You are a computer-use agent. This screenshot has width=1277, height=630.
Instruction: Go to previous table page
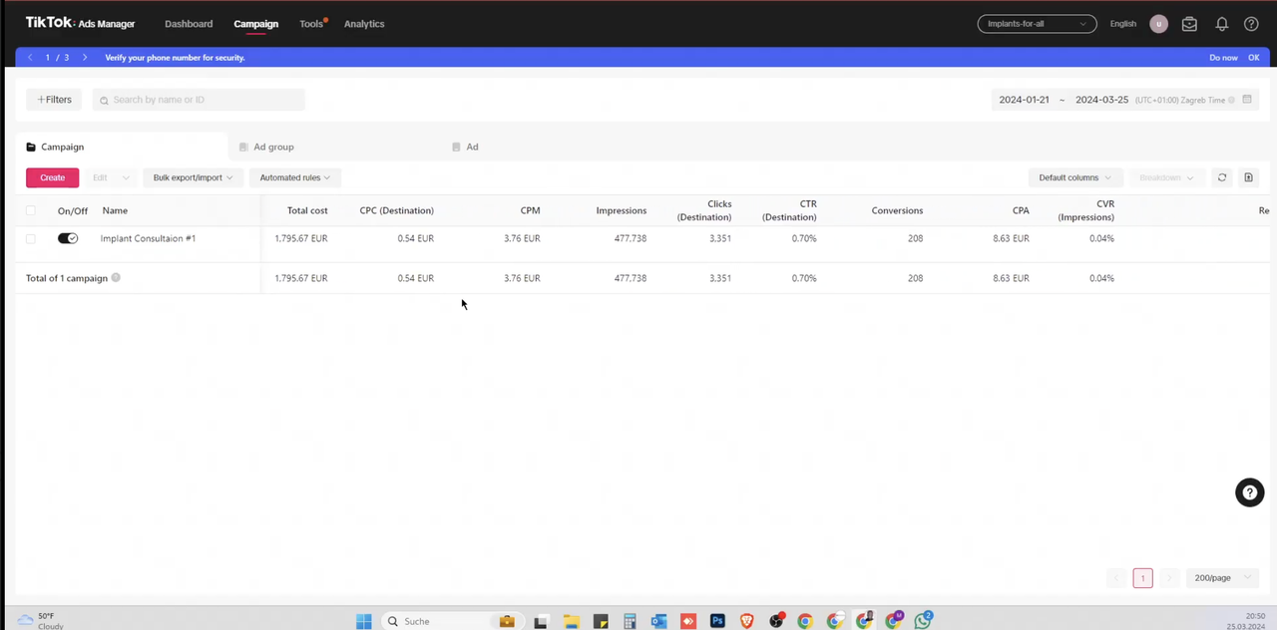pyautogui.click(x=1116, y=578)
